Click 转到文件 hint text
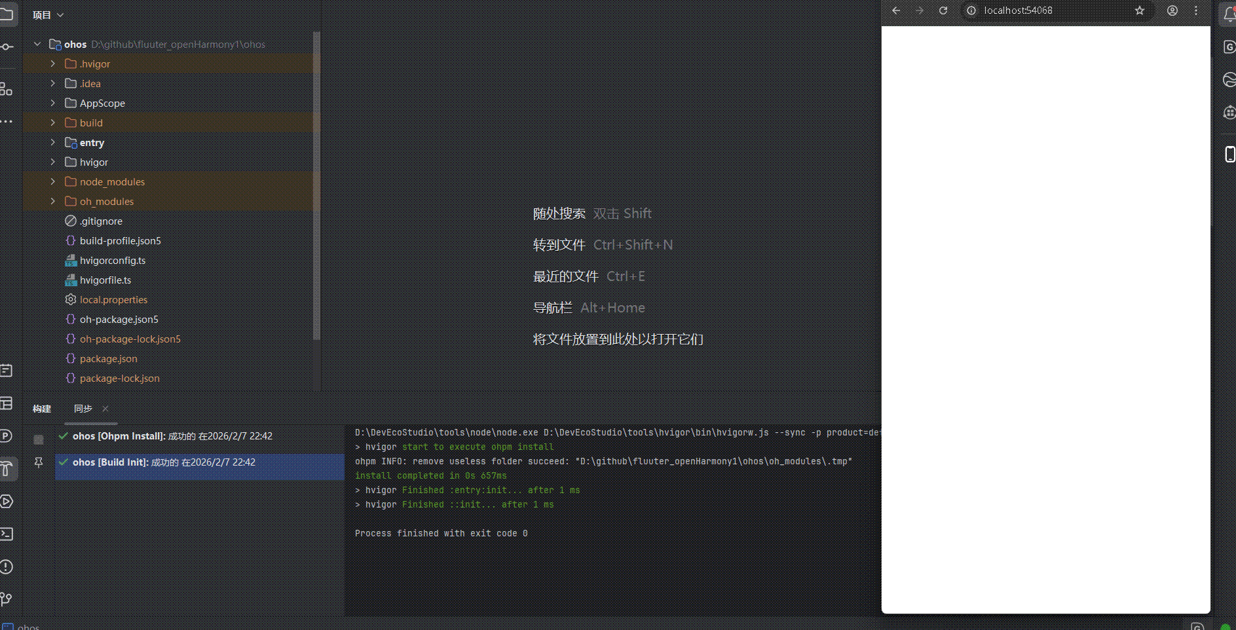This screenshot has width=1236, height=630. click(x=559, y=245)
